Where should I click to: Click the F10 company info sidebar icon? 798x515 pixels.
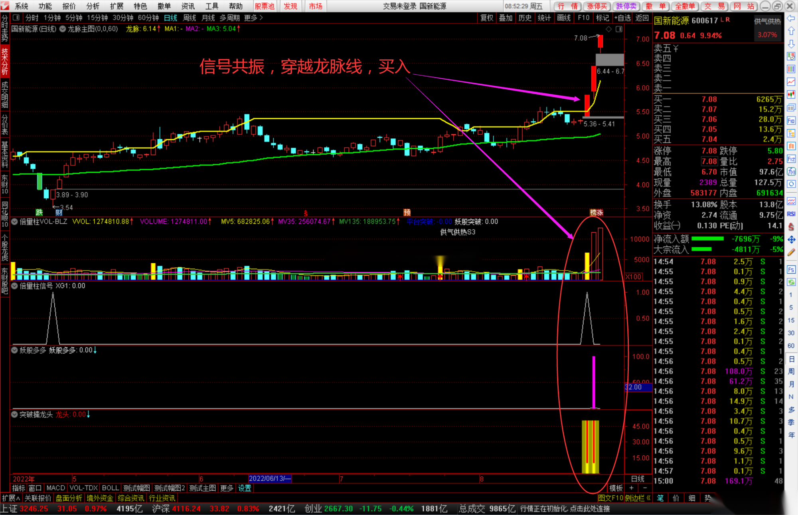pyautogui.click(x=791, y=121)
